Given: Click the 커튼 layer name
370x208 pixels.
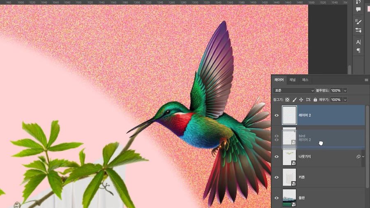Looking at the screenshot, I should 302,177.
